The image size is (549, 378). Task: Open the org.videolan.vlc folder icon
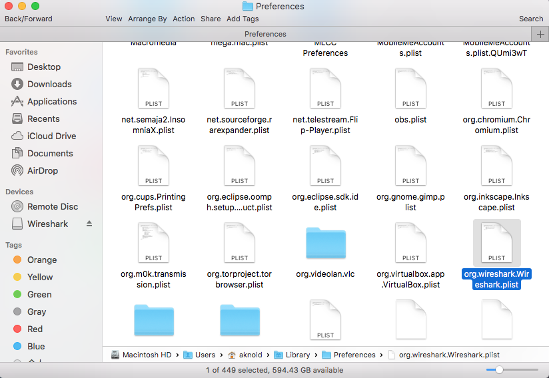tap(325, 244)
